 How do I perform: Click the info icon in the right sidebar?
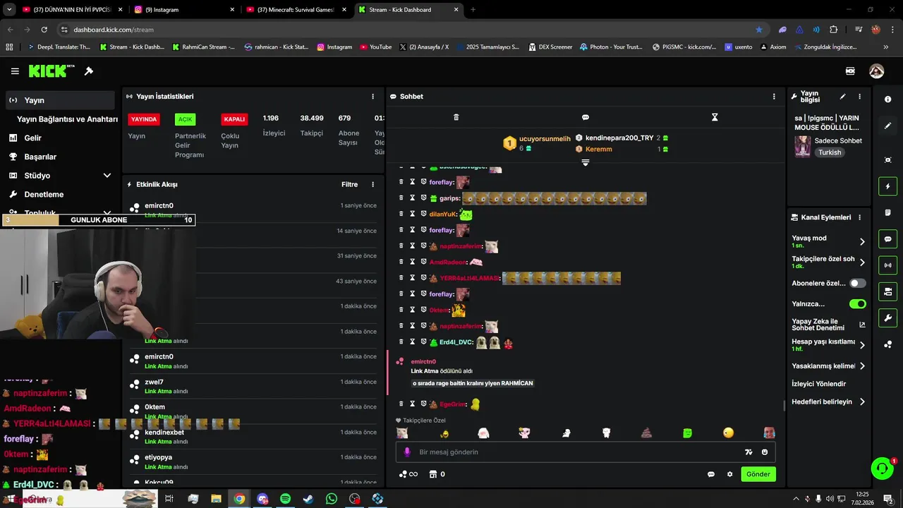click(887, 99)
